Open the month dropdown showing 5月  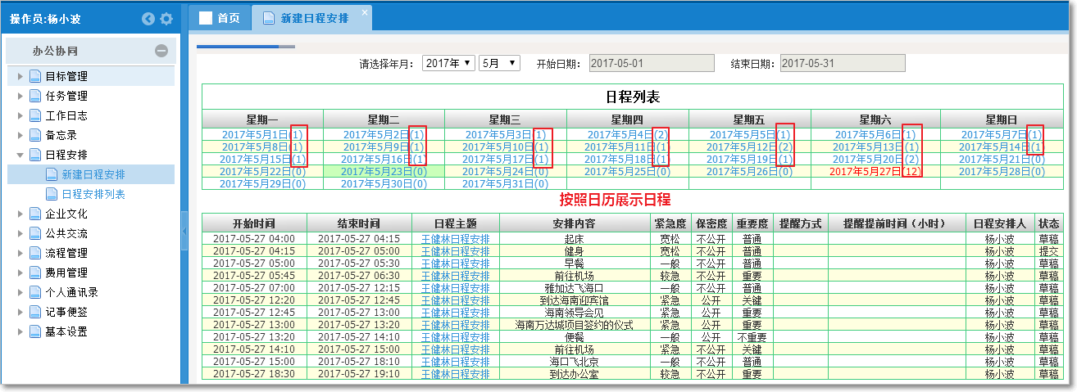point(499,63)
